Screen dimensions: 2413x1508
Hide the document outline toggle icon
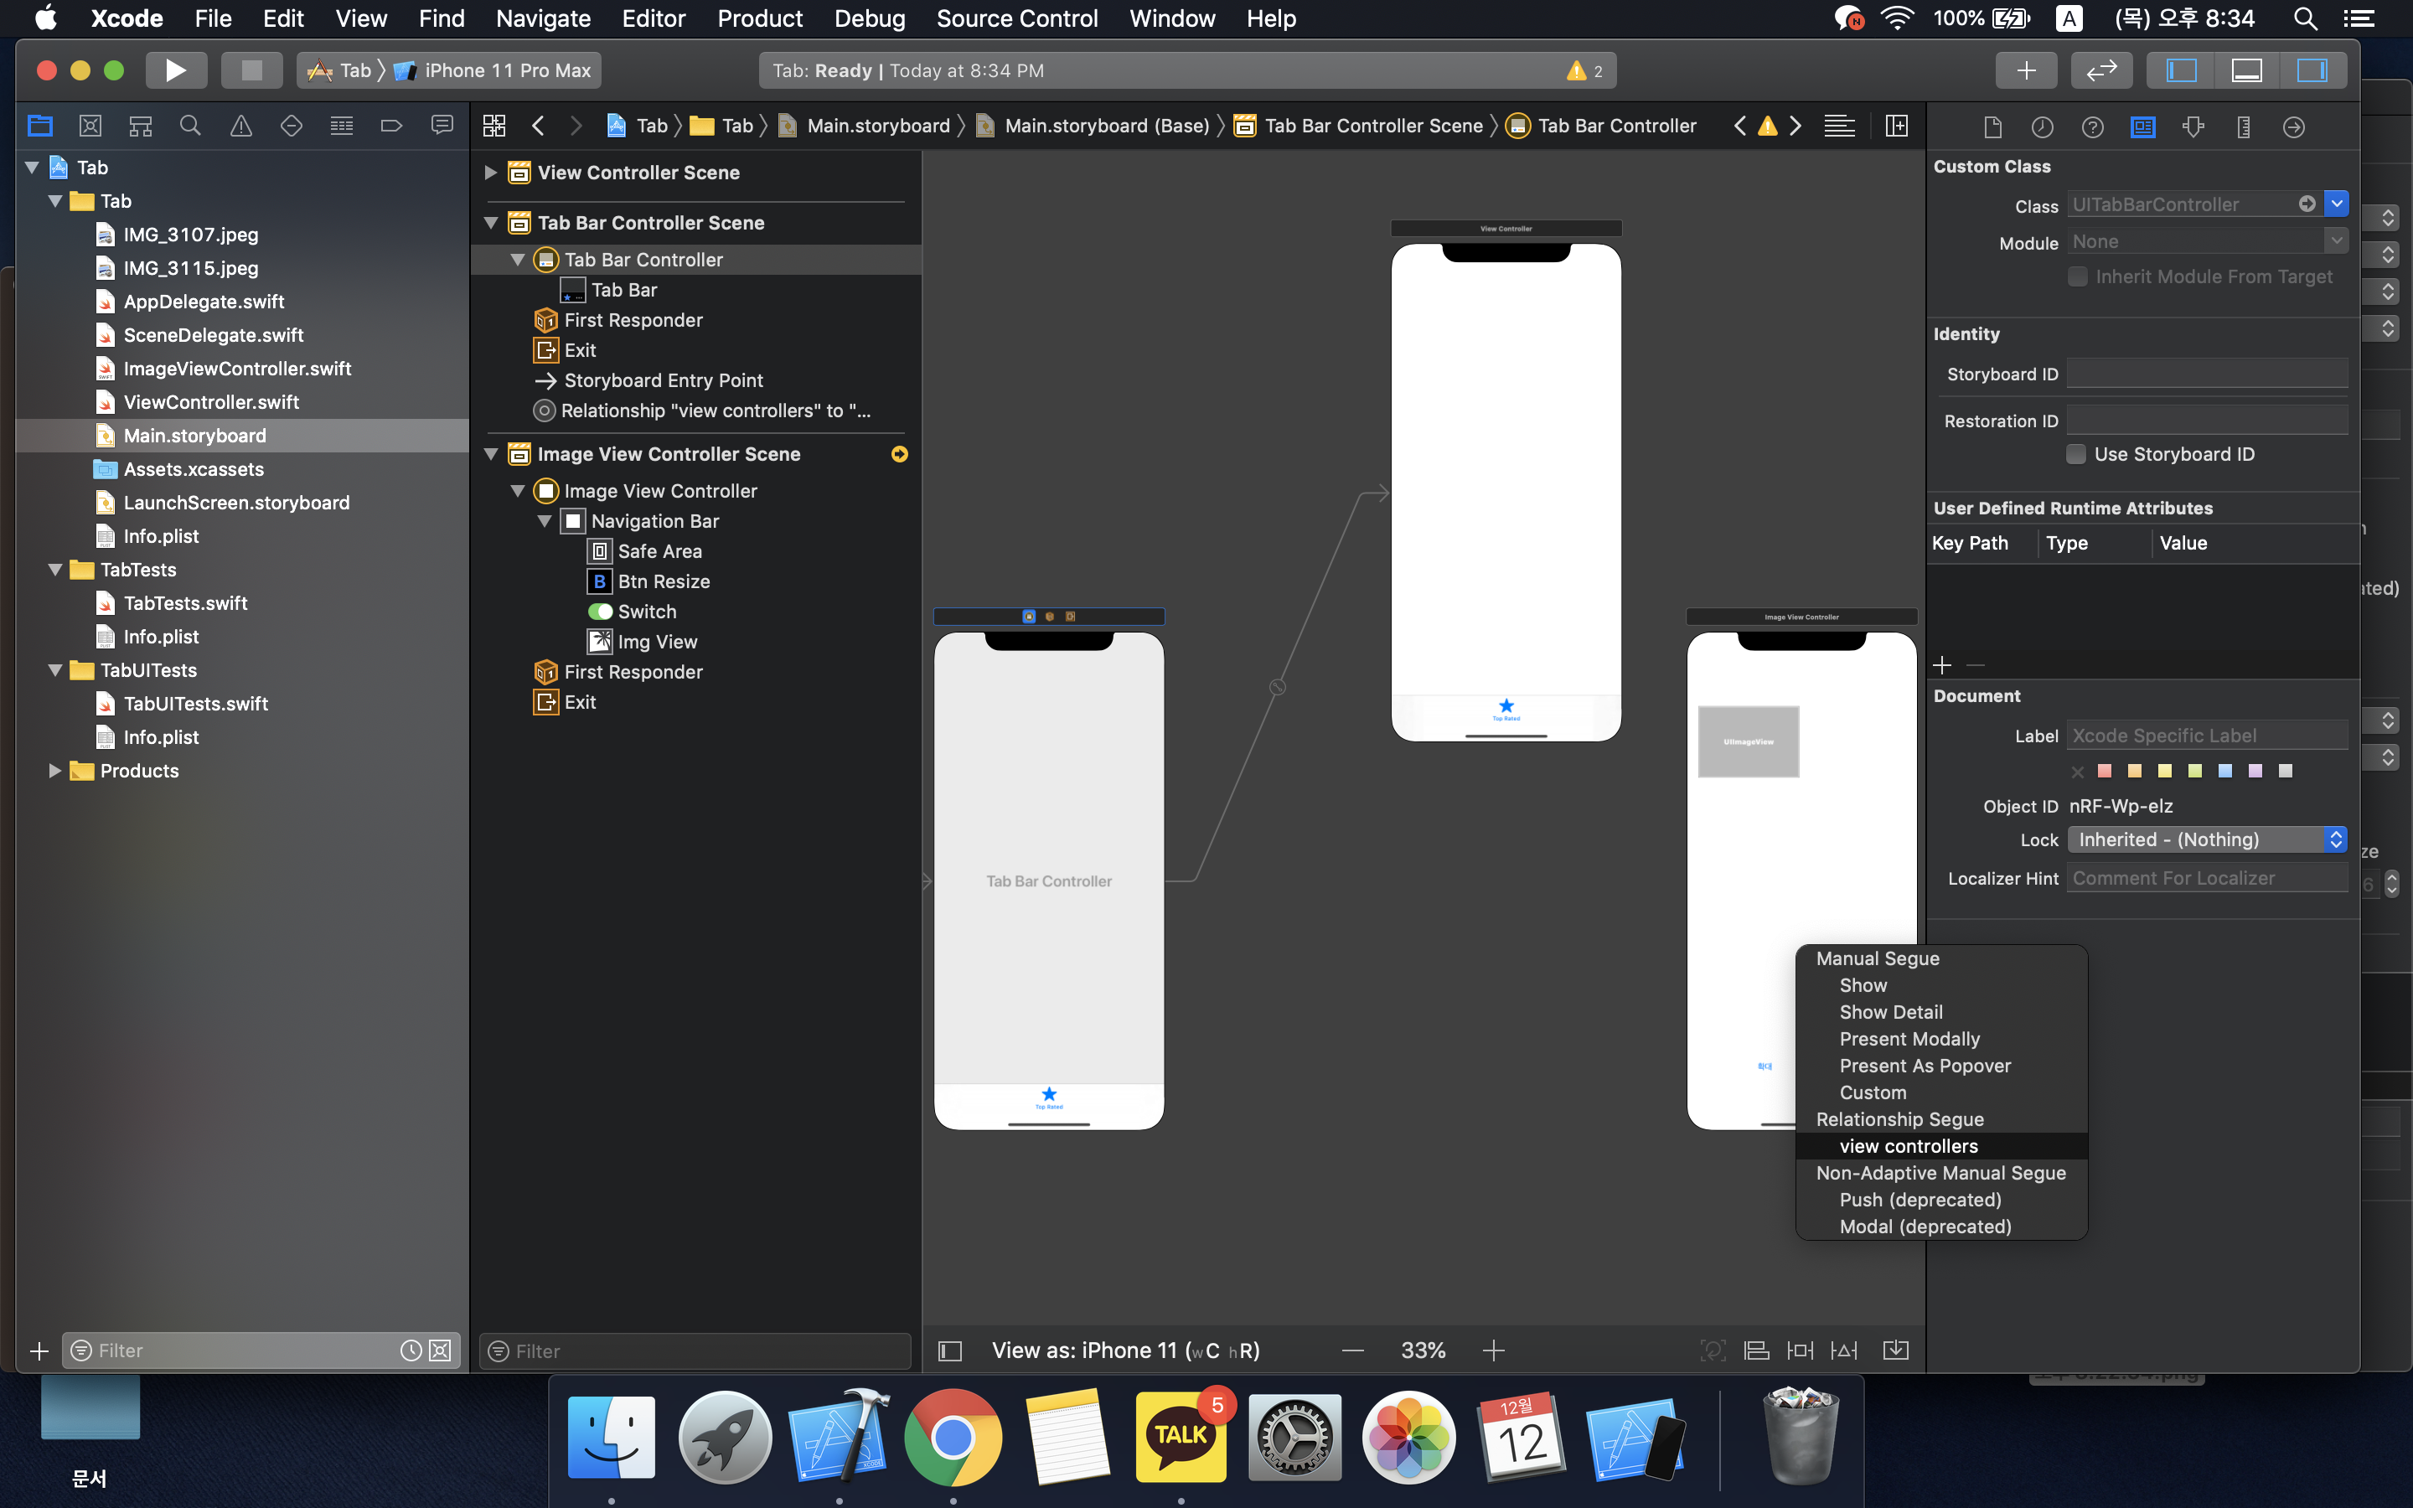[950, 1350]
